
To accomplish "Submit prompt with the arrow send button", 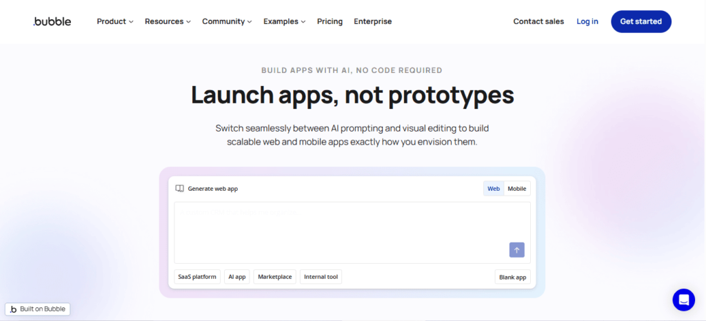I will [516, 250].
